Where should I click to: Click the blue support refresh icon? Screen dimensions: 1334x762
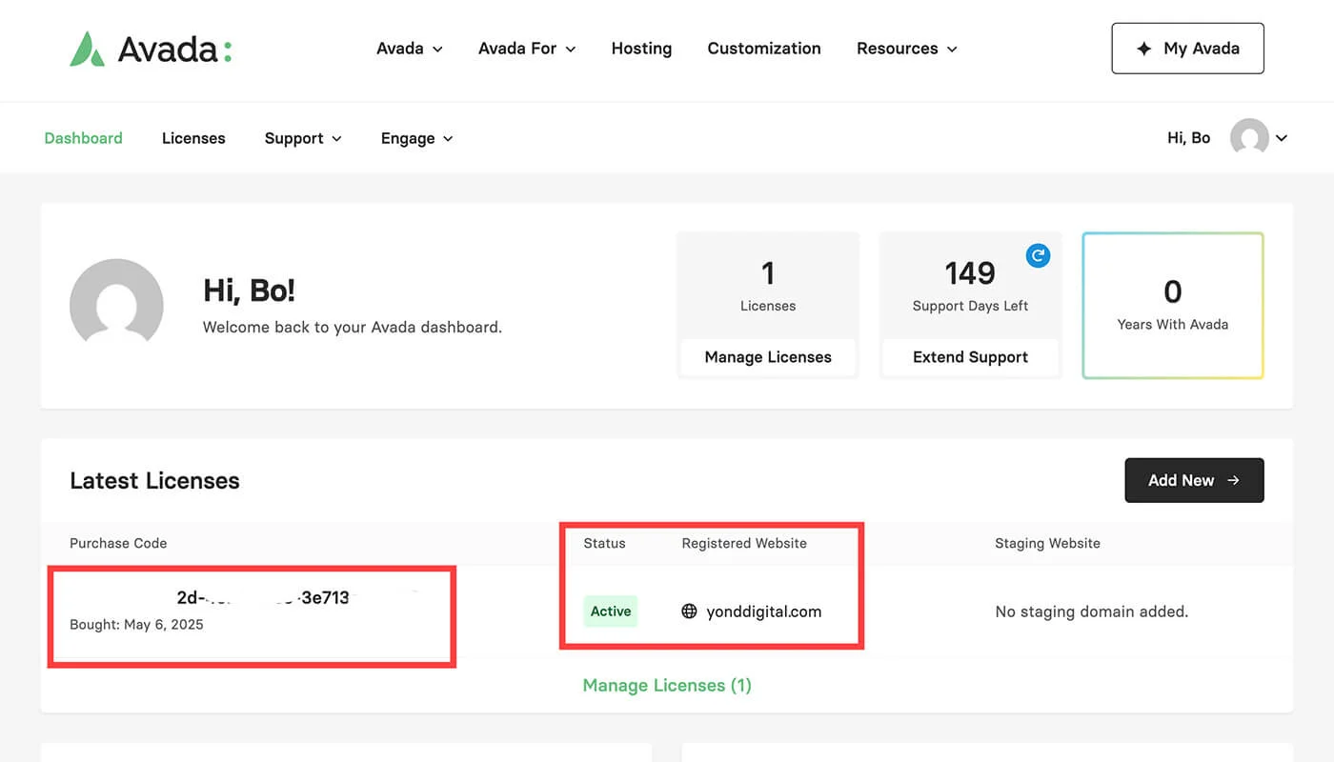(x=1038, y=255)
